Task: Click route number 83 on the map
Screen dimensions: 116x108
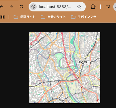Action: coord(83,87)
